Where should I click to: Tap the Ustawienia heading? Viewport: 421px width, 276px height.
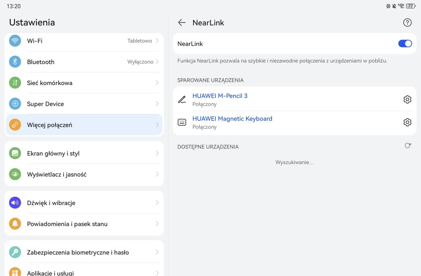32,22
